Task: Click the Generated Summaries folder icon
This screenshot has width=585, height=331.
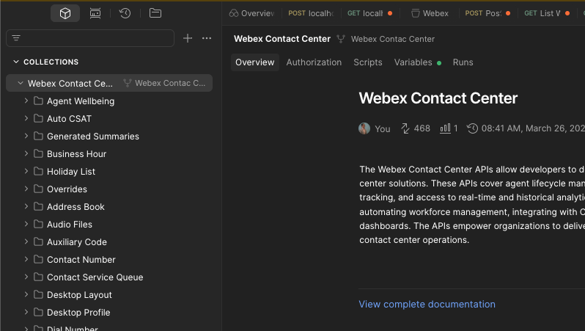Action: click(x=38, y=136)
